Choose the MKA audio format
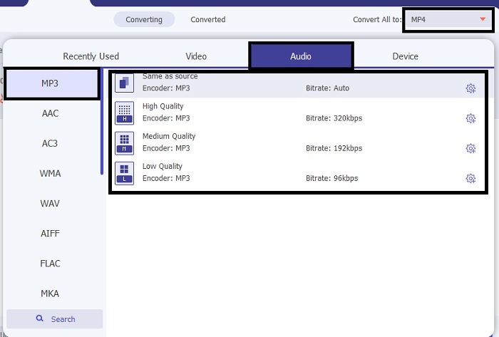Screen dimensions: 499x337 pos(50,294)
